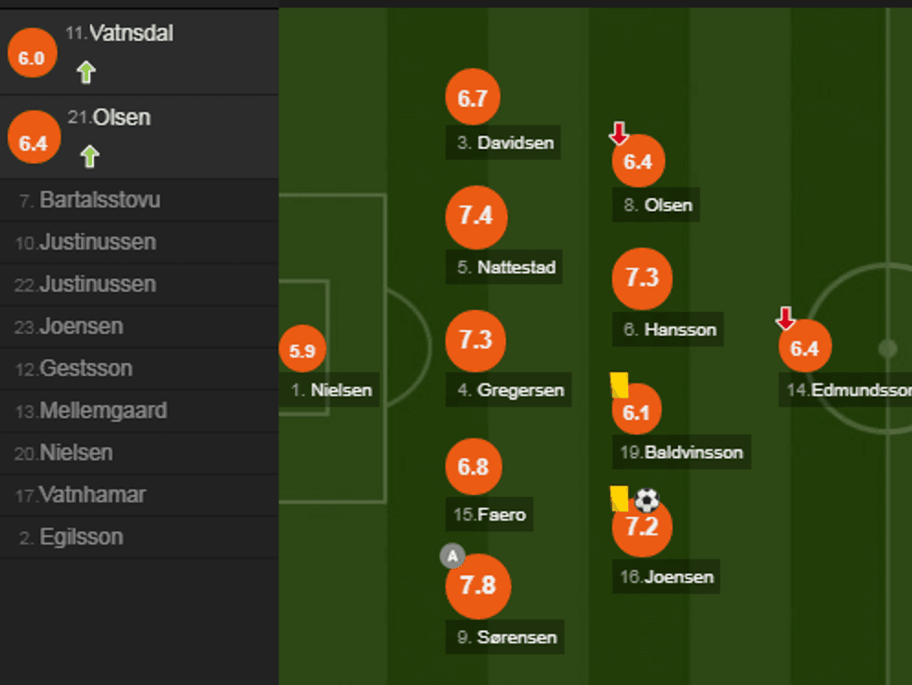
Task: Click the red arrow beside Edmundsson's rating
Action: tap(785, 319)
